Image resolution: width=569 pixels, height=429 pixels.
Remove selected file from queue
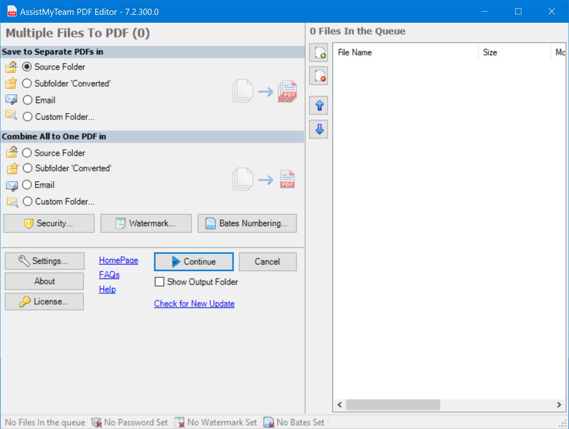318,76
